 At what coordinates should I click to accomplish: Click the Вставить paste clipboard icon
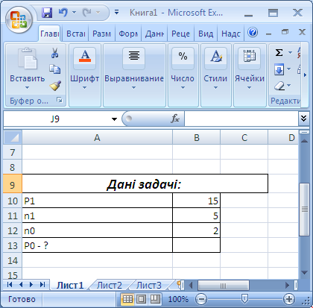click(x=28, y=59)
